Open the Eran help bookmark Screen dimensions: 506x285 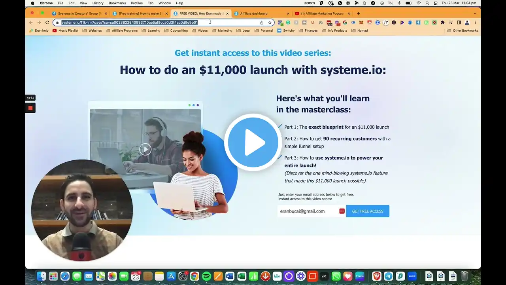38,30
